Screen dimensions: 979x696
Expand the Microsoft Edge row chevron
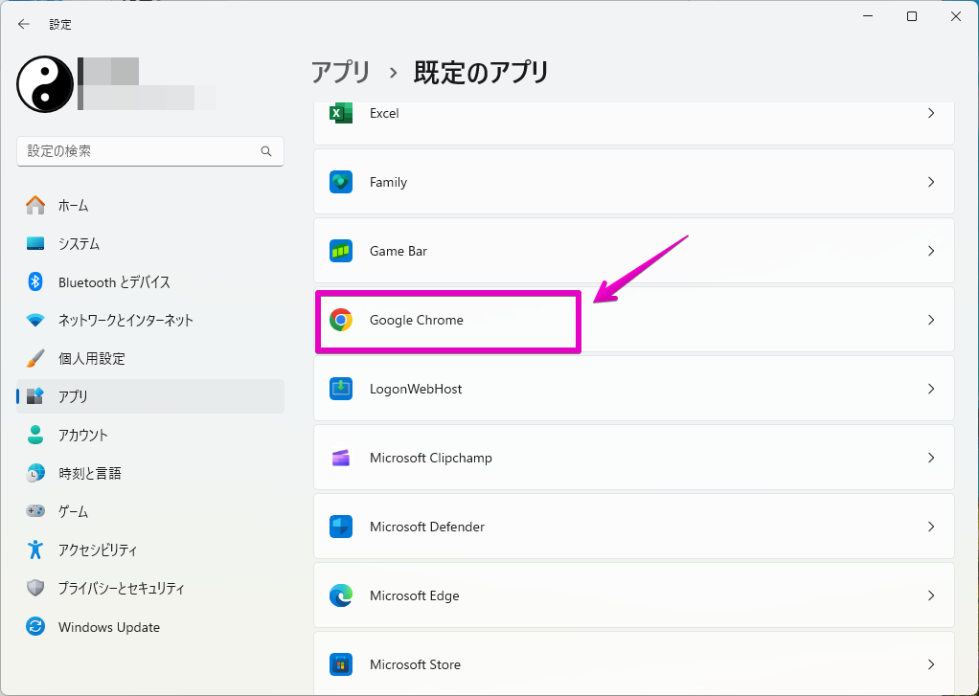[931, 595]
